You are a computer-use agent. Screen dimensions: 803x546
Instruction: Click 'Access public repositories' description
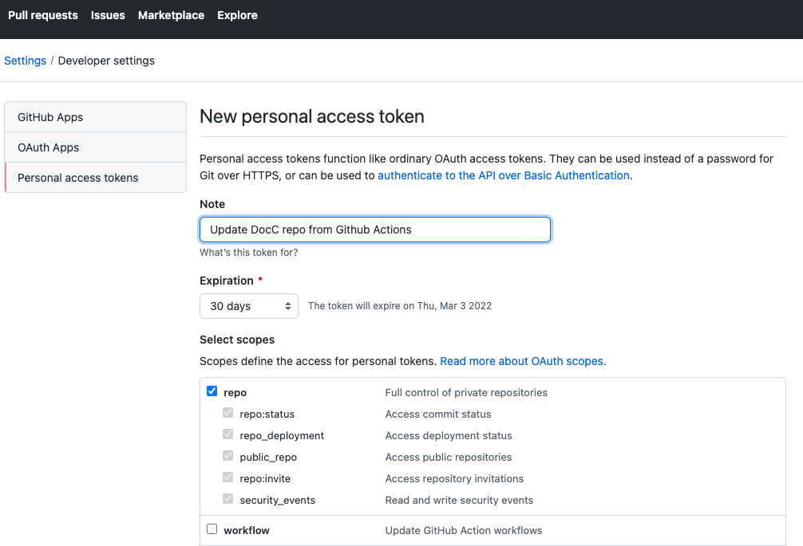click(449, 457)
